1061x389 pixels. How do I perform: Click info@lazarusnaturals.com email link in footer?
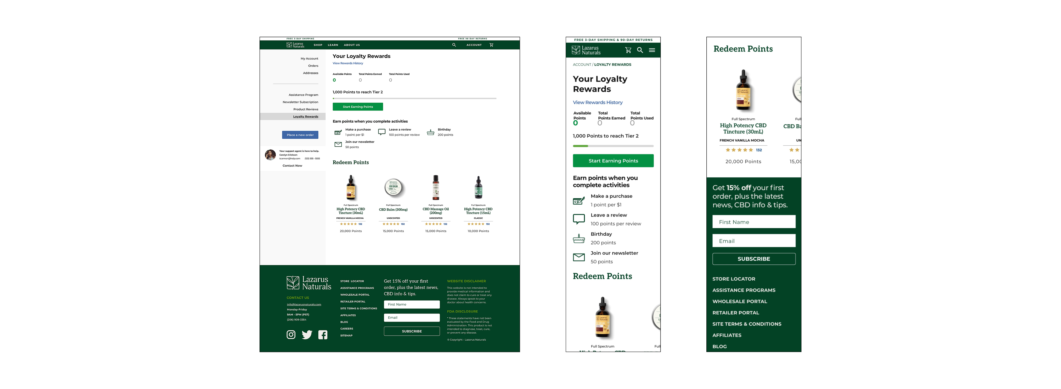pyautogui.click(x=304, y=304)
